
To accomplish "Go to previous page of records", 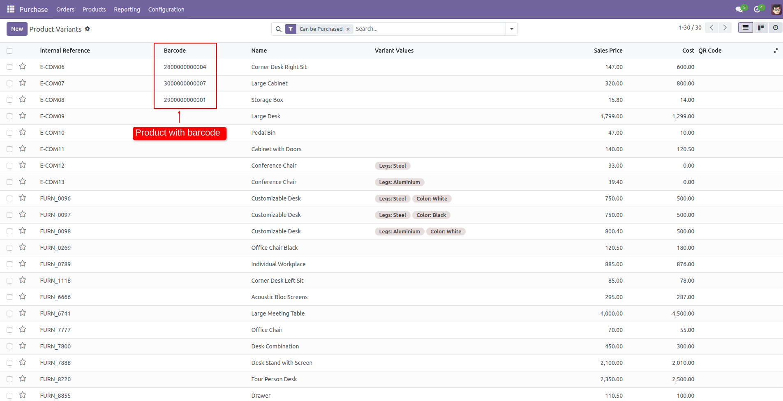I will tap(711, 28).
